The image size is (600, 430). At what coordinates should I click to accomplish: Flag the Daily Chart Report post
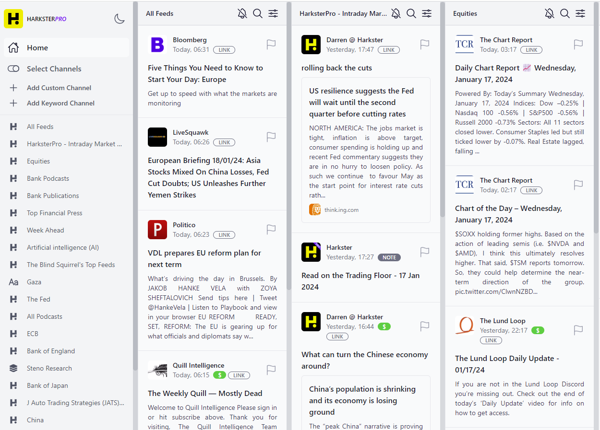(578, 45)
